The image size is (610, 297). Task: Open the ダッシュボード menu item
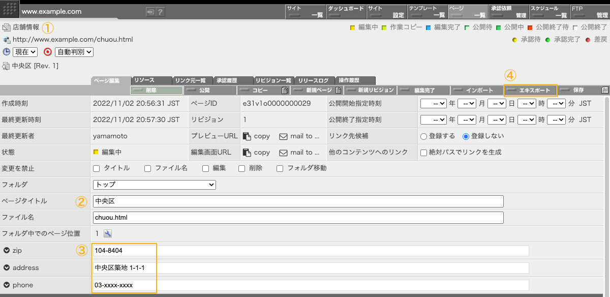point(346,12)
